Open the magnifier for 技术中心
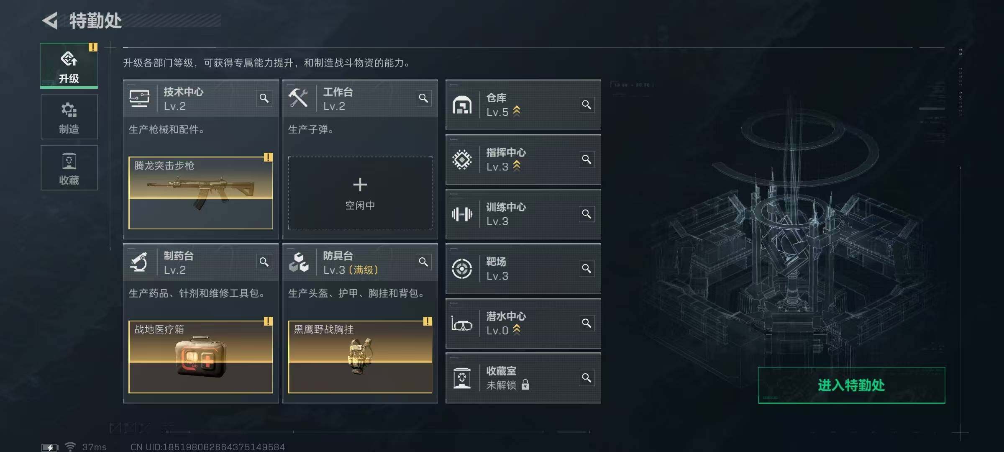This screenshot has width=1004, height=452. (264, 98)
